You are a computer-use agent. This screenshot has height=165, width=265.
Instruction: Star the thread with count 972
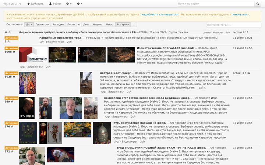(12, 151)
